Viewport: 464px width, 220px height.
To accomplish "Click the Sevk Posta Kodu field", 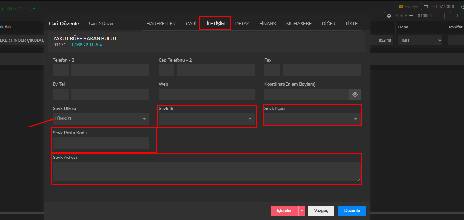I will 101,143.
